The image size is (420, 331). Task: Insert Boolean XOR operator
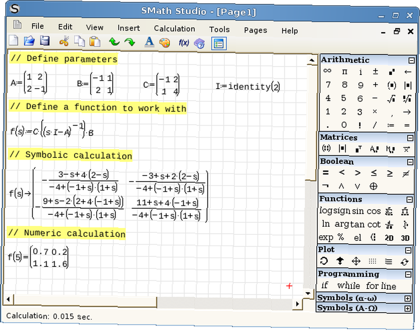point(373,186)
